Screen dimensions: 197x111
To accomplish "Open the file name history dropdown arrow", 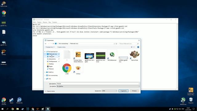I will [139, 84].
